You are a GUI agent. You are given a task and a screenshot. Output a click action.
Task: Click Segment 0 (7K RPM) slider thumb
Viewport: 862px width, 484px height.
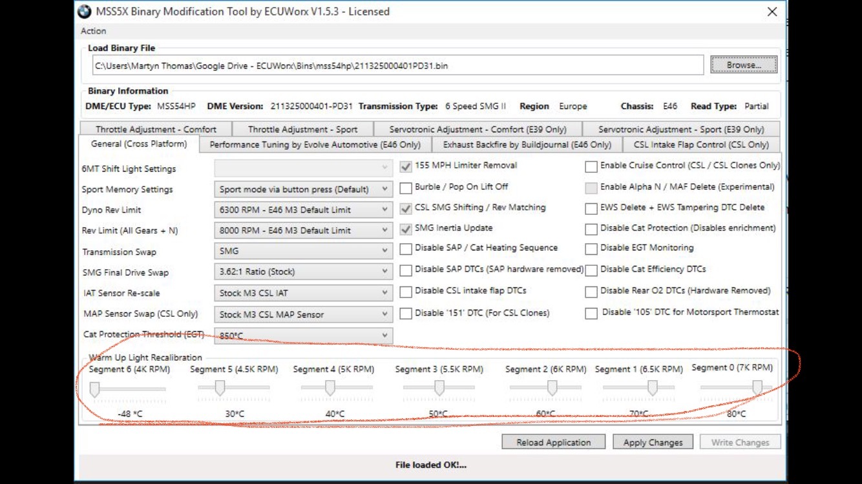[757, 387]
